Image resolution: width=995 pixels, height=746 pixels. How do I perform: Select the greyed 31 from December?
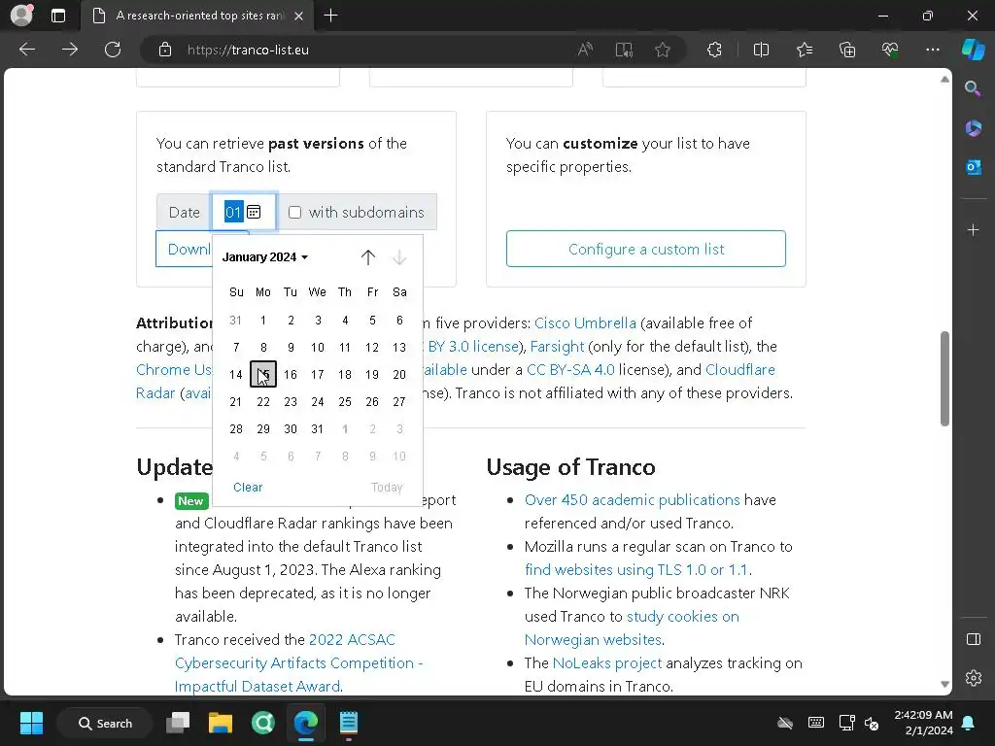coord(235,321)
